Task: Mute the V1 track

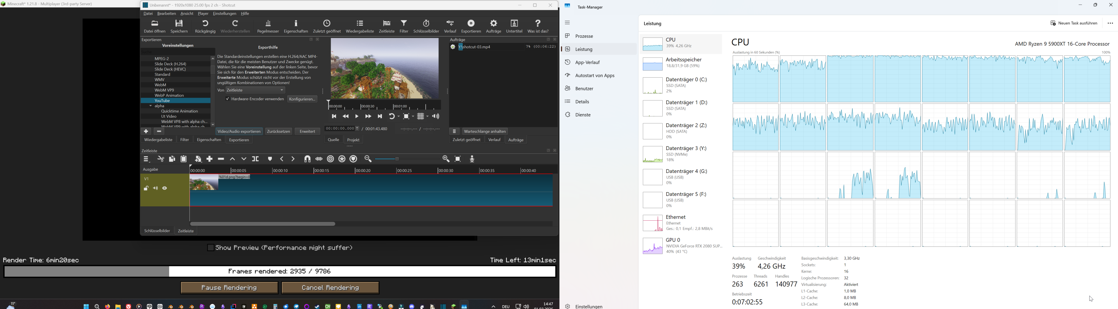Action: [x=155, y=189]
